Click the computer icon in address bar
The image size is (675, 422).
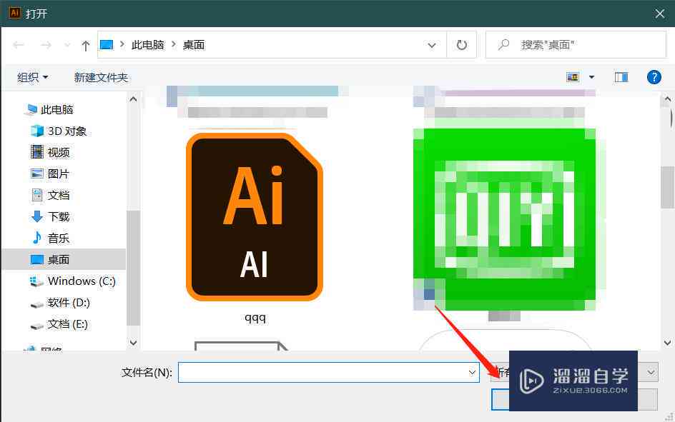coord(107,45)
